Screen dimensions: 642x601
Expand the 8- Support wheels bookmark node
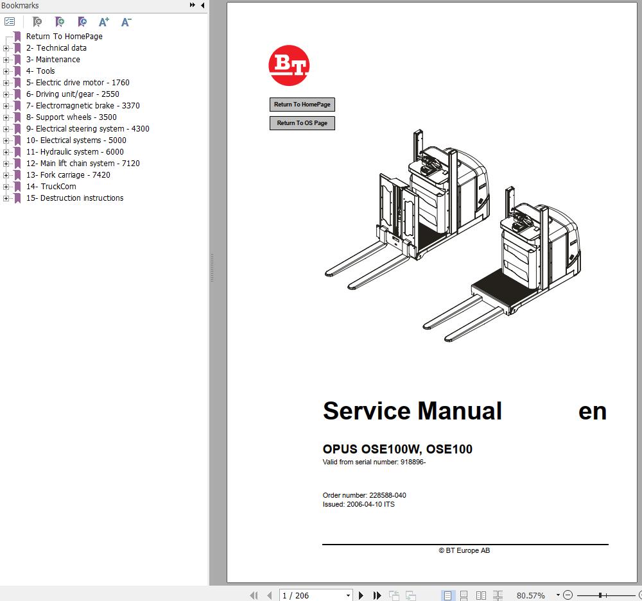[x=6, y=117]
